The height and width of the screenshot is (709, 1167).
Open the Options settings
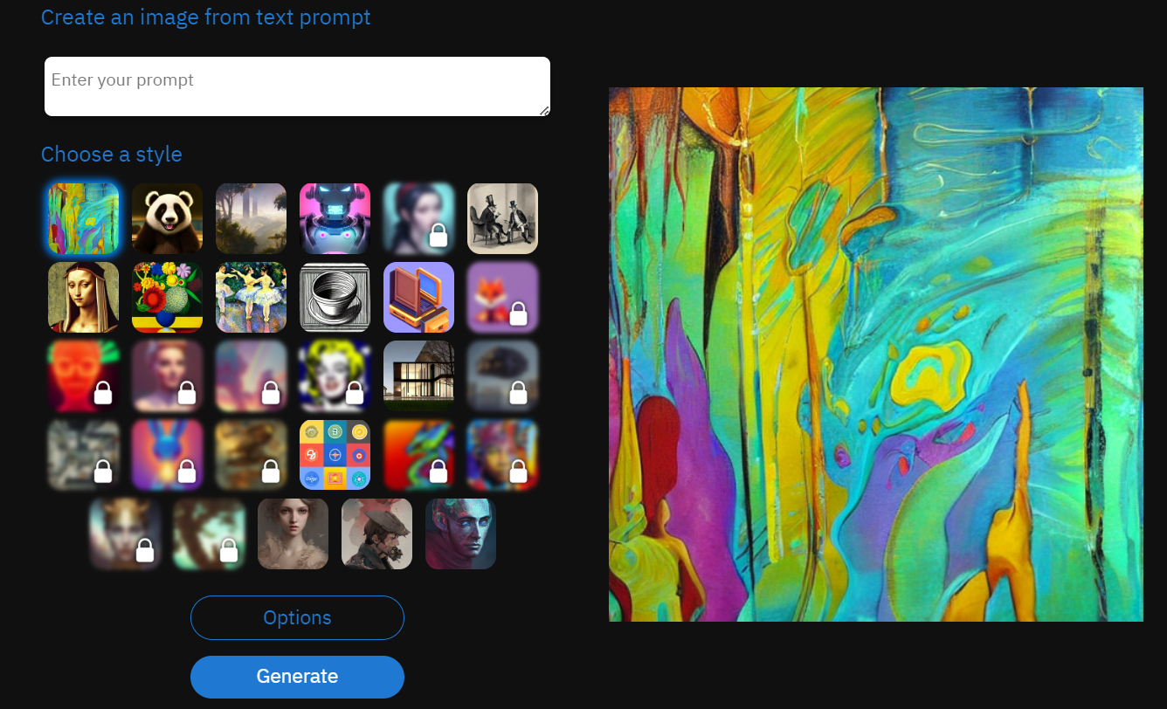point(297,617)
